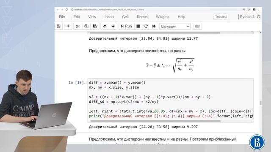
Task: Move selected cell up arrow
Action: tap(105, 26)
